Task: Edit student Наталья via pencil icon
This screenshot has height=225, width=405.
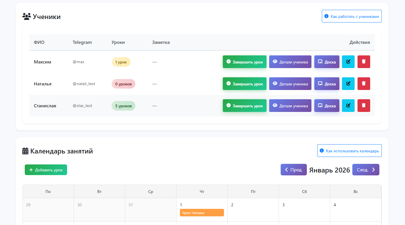Action: coord(348,84)
